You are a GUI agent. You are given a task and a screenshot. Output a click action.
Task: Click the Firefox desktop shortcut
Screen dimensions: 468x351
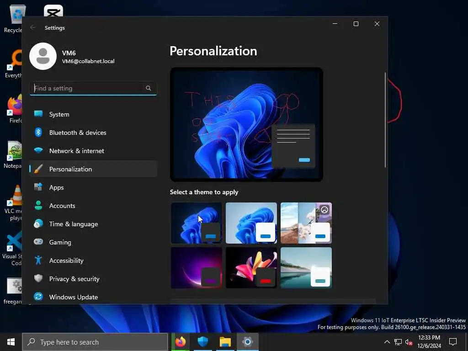13,109
